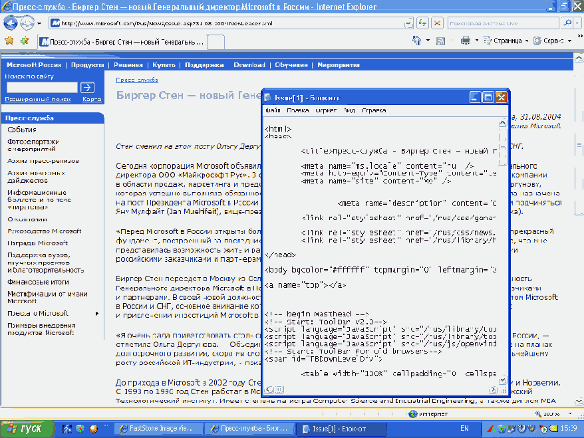Open the Обучение navigation link

click(x=291, y=64)
